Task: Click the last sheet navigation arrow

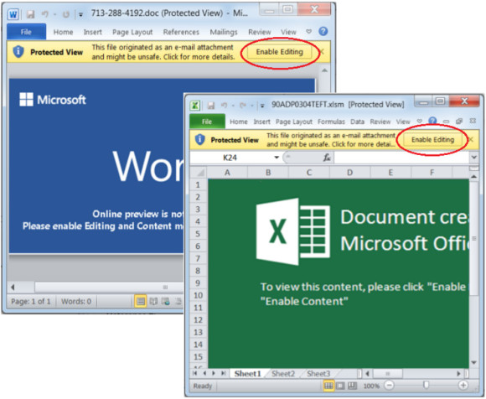Action: click(223, 373)
